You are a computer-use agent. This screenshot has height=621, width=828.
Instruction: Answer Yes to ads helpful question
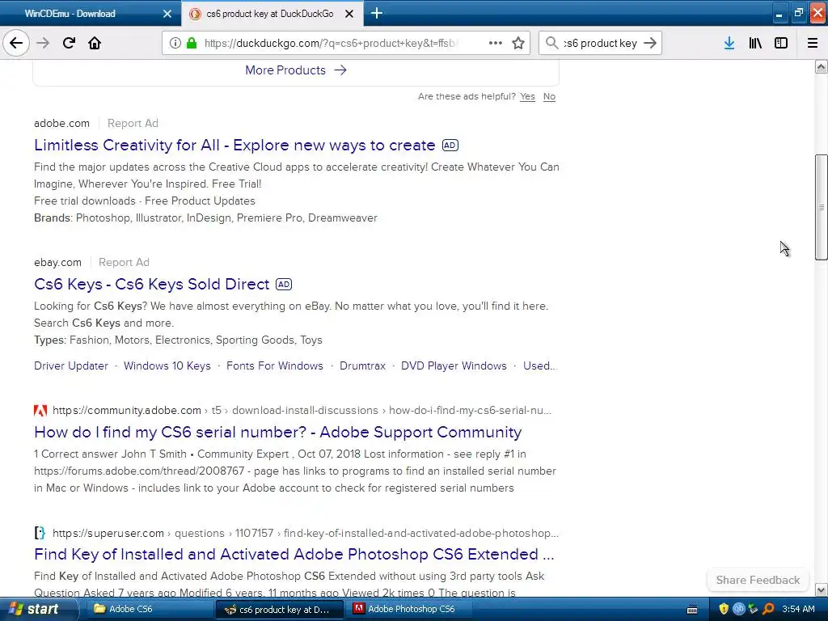click(x=527, y=97)
